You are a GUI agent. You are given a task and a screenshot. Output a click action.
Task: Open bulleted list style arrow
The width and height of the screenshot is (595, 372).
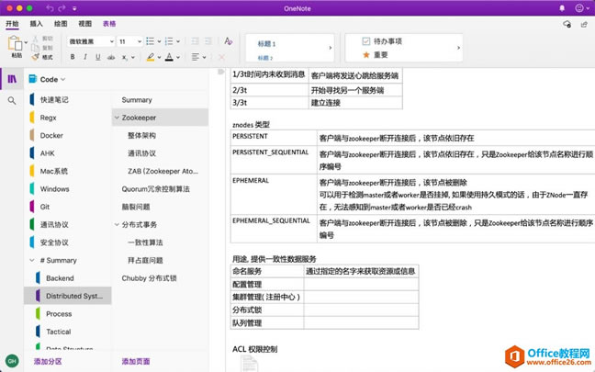click(159, 41)
